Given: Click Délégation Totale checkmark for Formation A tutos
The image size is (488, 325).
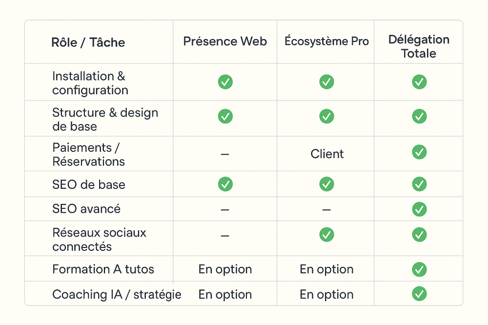Looking at the screenshot, I should pyautogui.click(x=419, y=269).
